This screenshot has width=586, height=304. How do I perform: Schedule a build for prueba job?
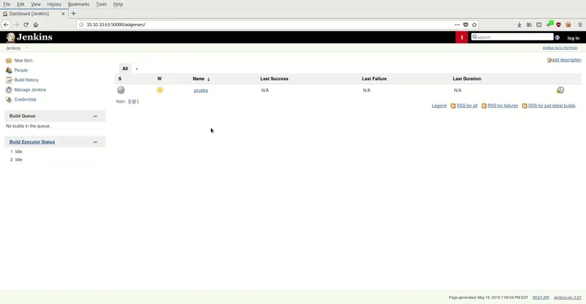(x=560, y=90)
